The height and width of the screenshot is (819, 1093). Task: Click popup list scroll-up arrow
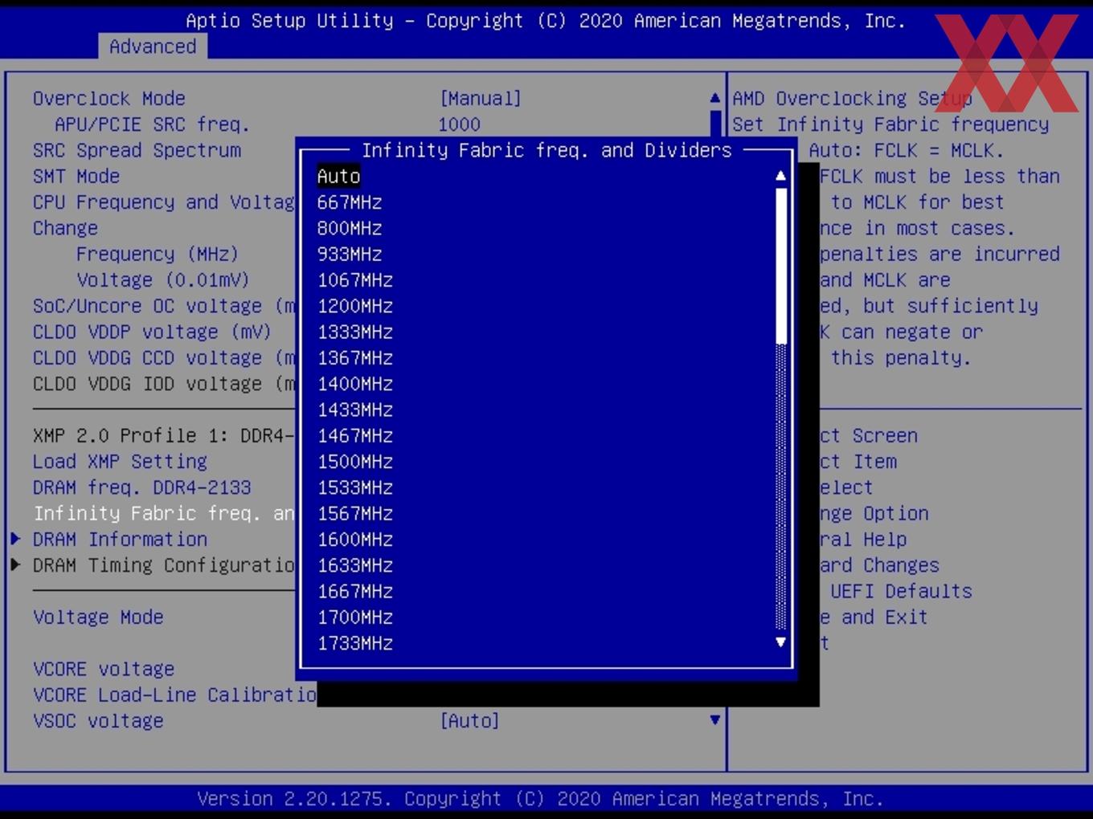780,176
